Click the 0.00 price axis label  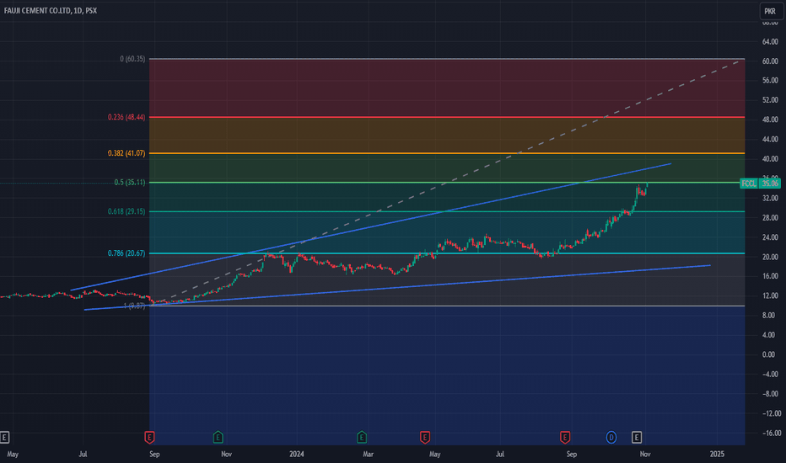pos(770,354)
